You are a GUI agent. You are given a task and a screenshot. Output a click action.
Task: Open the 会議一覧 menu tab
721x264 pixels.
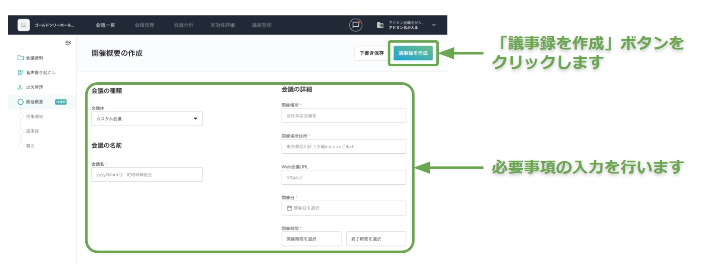105,25
